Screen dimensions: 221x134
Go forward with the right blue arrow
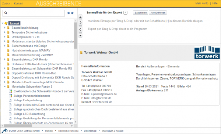(73, 13)
